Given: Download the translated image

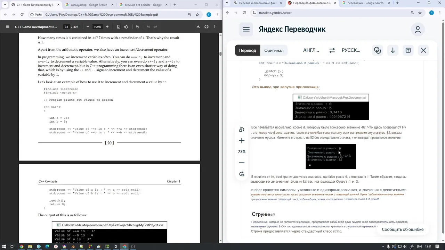Looking at the screenshot, I should (393, 50).
